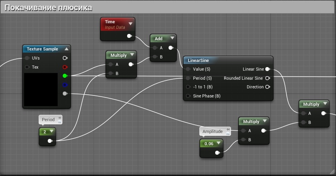The height and width of the screenshot is (176, 336).
Task: Click the comment box resize handle corner
Action: [332, 172]
